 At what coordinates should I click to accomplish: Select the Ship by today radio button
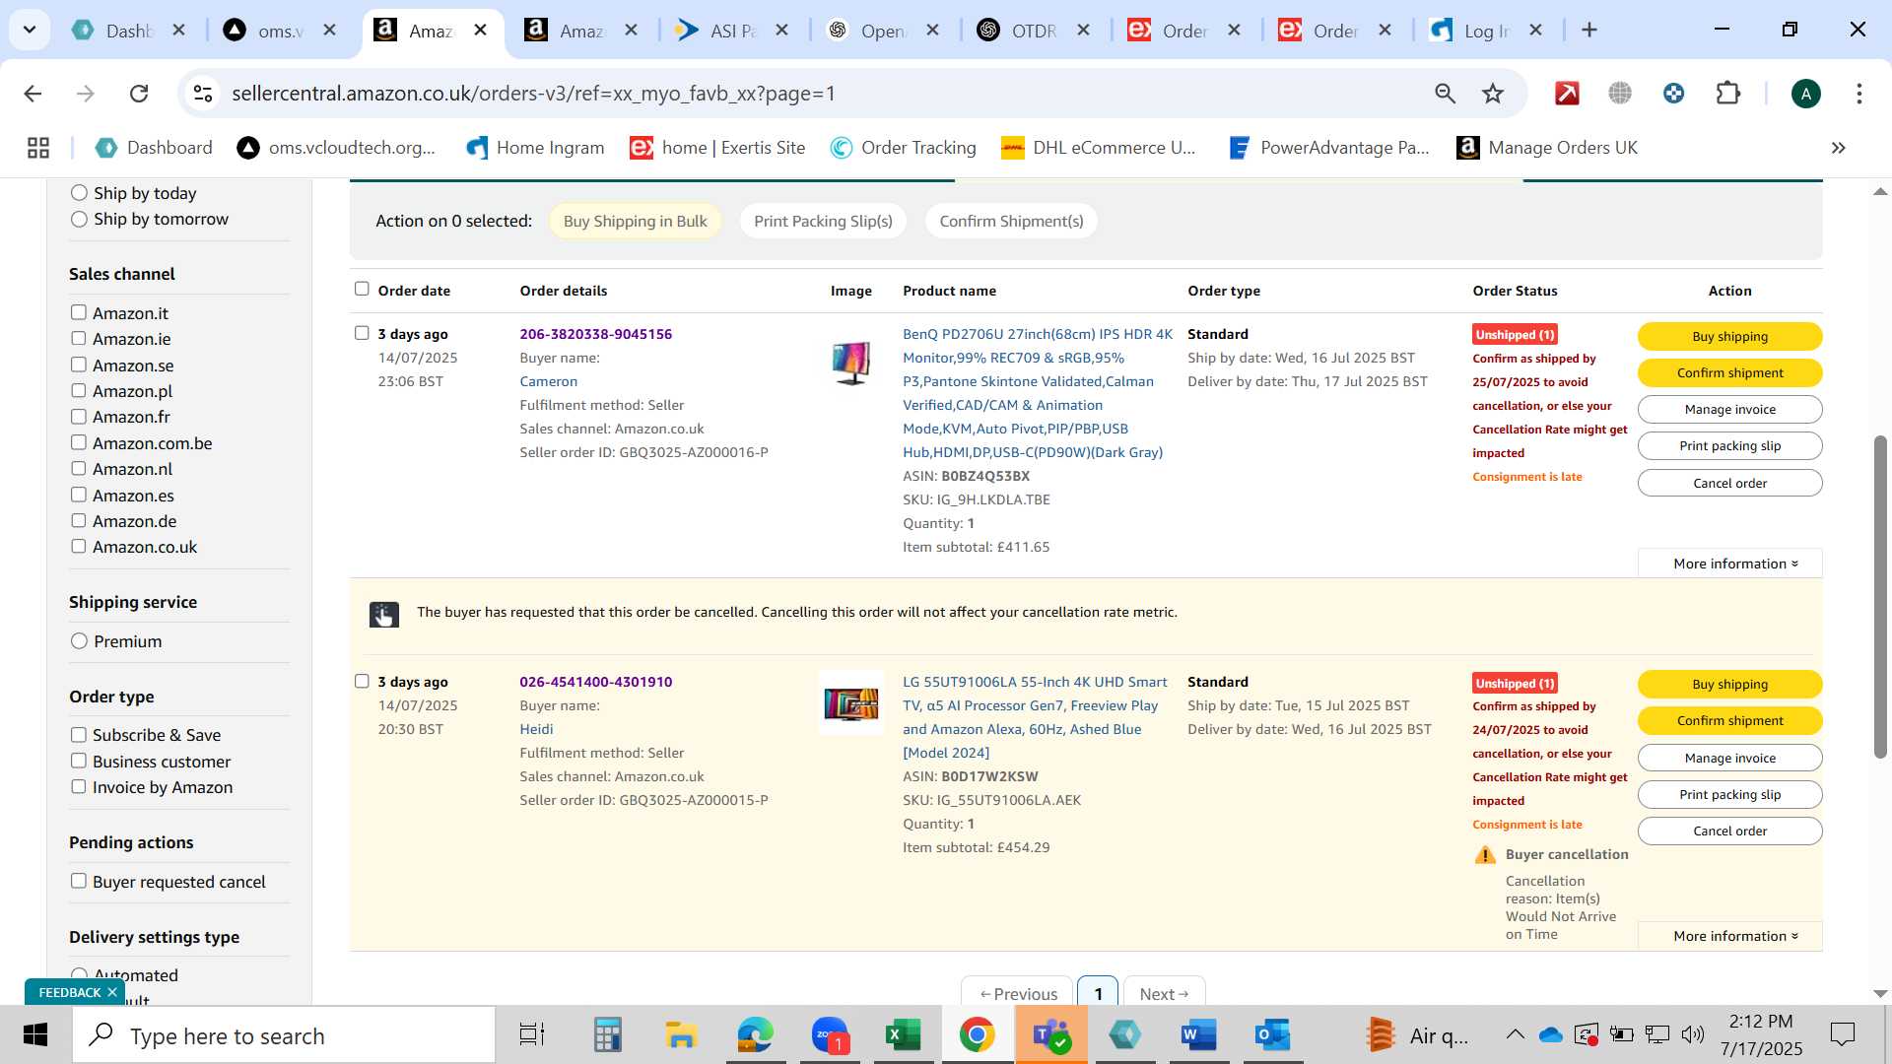coord(79,193)
